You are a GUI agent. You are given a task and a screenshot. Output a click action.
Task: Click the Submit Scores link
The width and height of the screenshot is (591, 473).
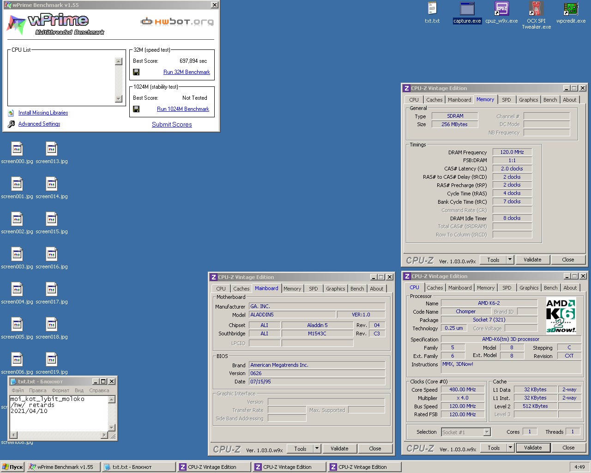coord(172,124)
